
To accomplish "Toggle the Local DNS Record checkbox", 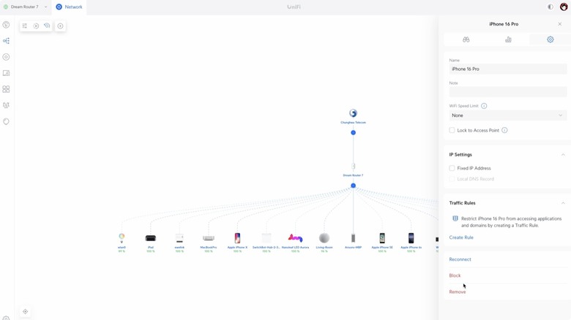I will tap(452, 179).
